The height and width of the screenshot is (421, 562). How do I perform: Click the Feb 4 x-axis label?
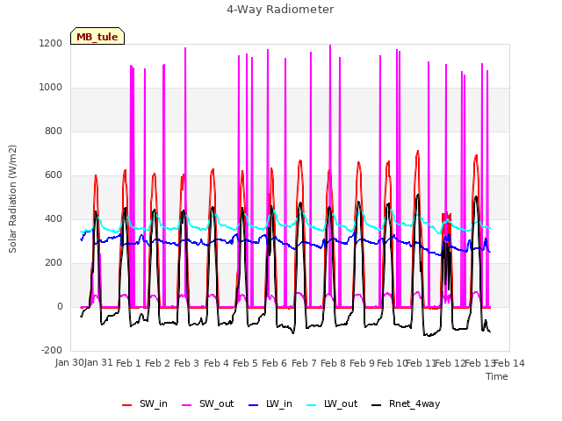pyautogui.click(x=216, y=363)
